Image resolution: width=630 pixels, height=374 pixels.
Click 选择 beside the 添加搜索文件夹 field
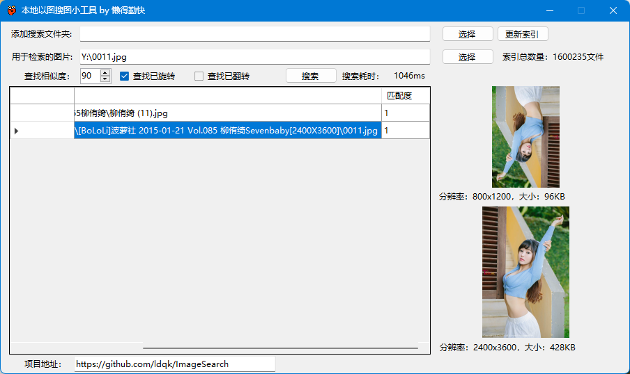coord(468,34)
